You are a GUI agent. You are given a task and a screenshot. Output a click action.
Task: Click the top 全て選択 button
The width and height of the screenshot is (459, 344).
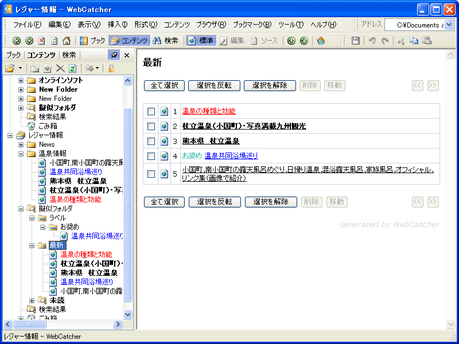[x=164, y=85]
